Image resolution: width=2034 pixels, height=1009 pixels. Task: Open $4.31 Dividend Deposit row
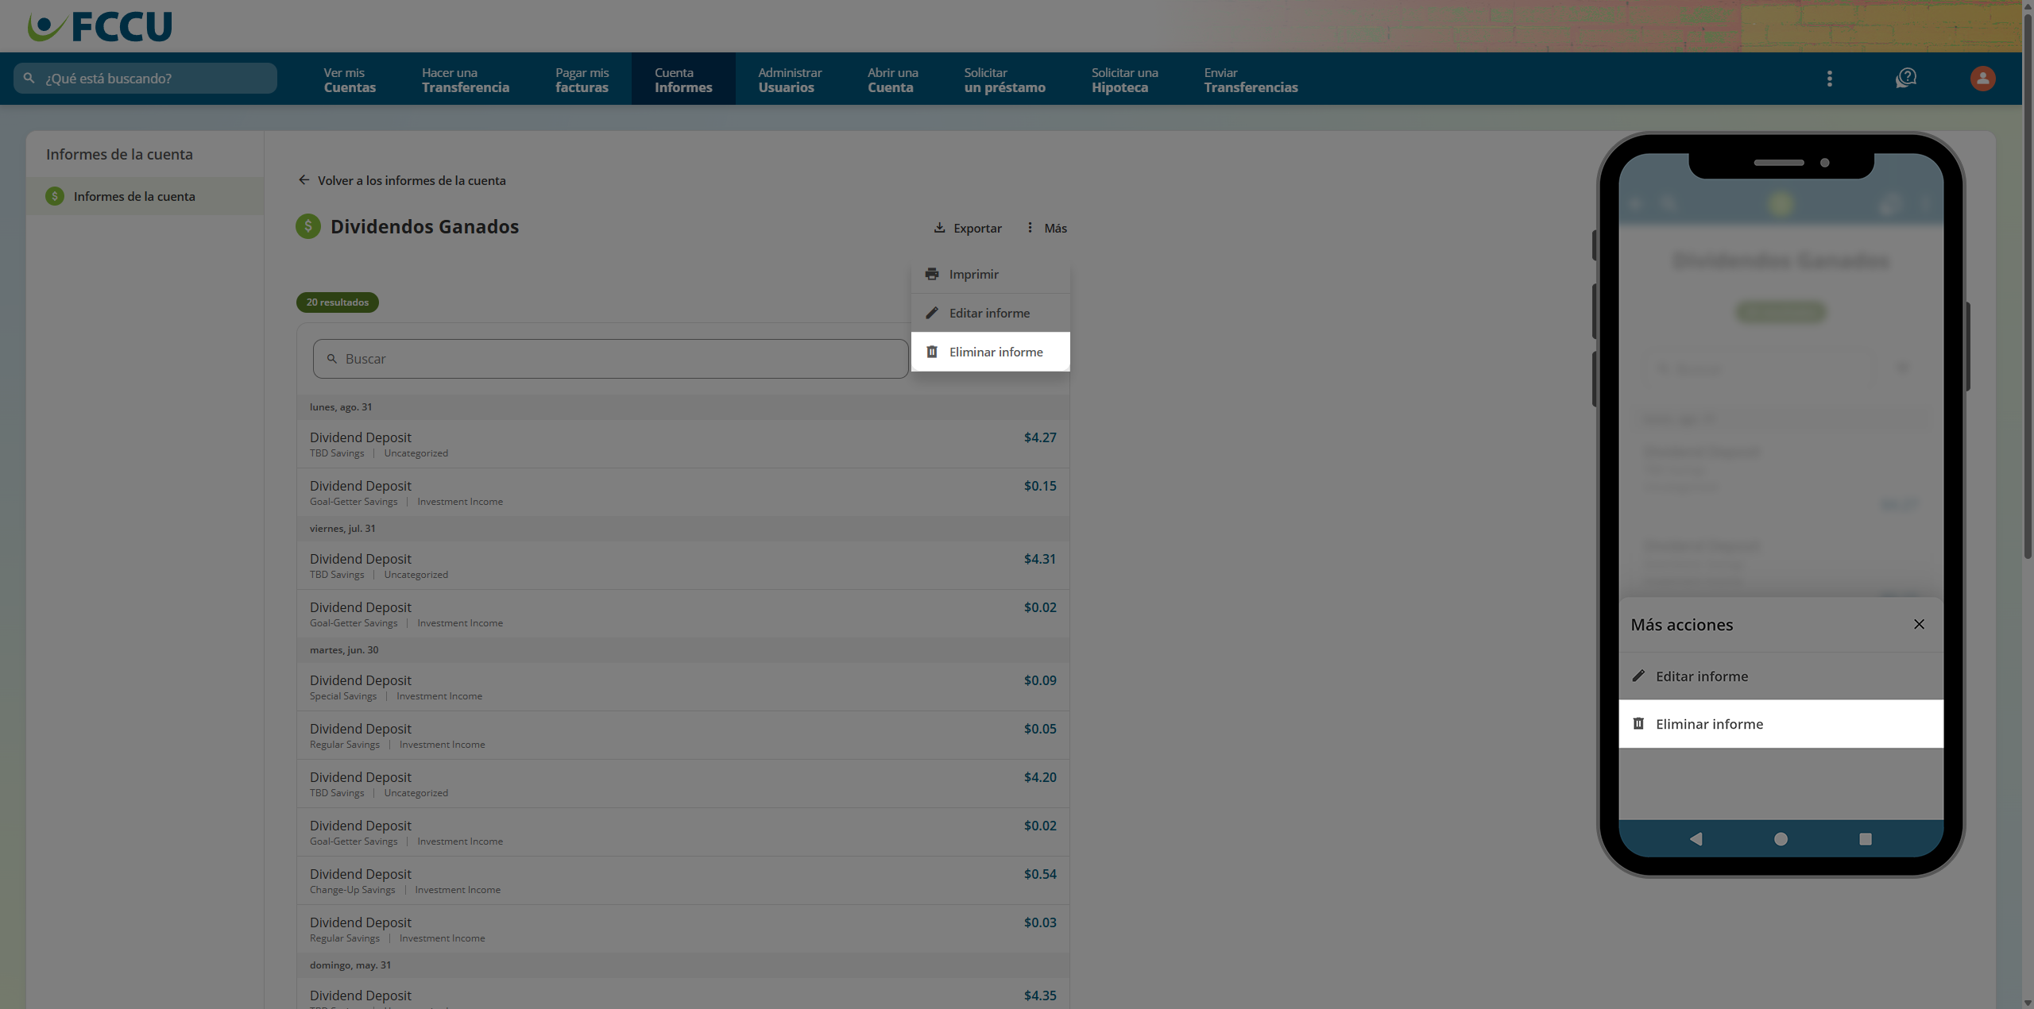pyautogui.click(x=683, y=565)
